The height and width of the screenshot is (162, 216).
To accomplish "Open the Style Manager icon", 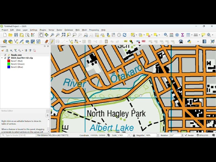I will pos(33,35).
